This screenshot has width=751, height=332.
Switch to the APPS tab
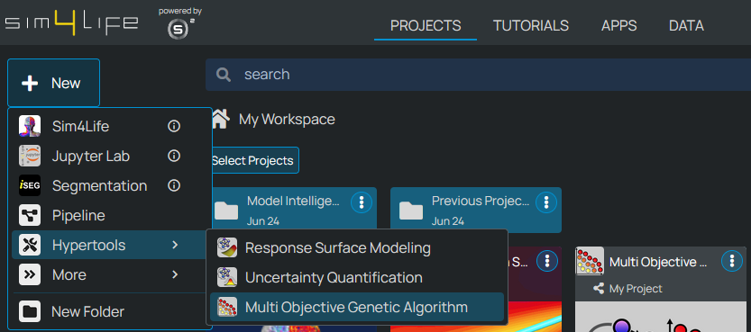618,25
